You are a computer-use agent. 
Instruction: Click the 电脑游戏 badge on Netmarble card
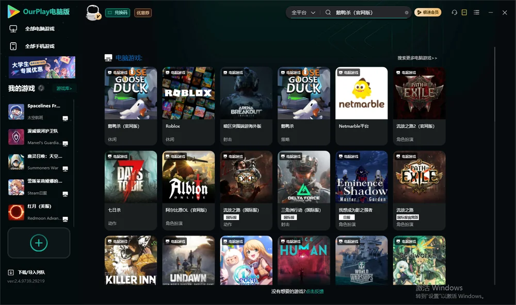(348, 73)
